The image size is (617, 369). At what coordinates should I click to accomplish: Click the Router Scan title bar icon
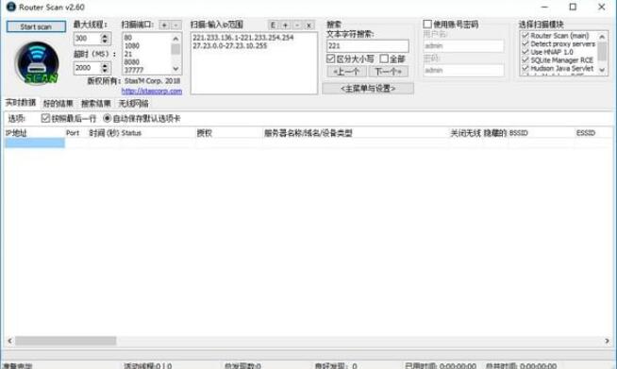point(11,7)
